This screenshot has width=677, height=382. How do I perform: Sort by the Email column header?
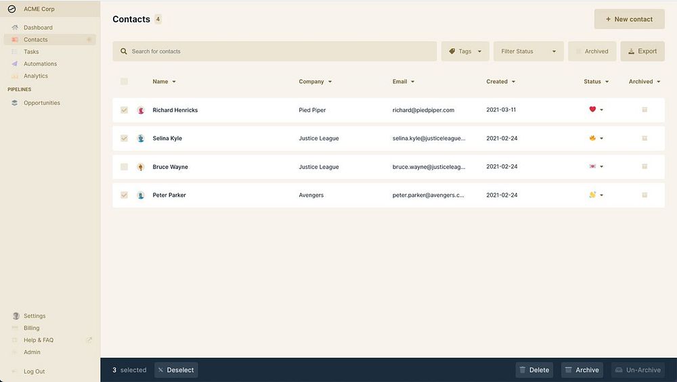pos(403,82)
